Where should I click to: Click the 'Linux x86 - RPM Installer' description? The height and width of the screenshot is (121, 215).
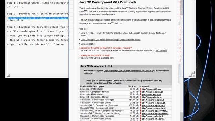[91, 89]
